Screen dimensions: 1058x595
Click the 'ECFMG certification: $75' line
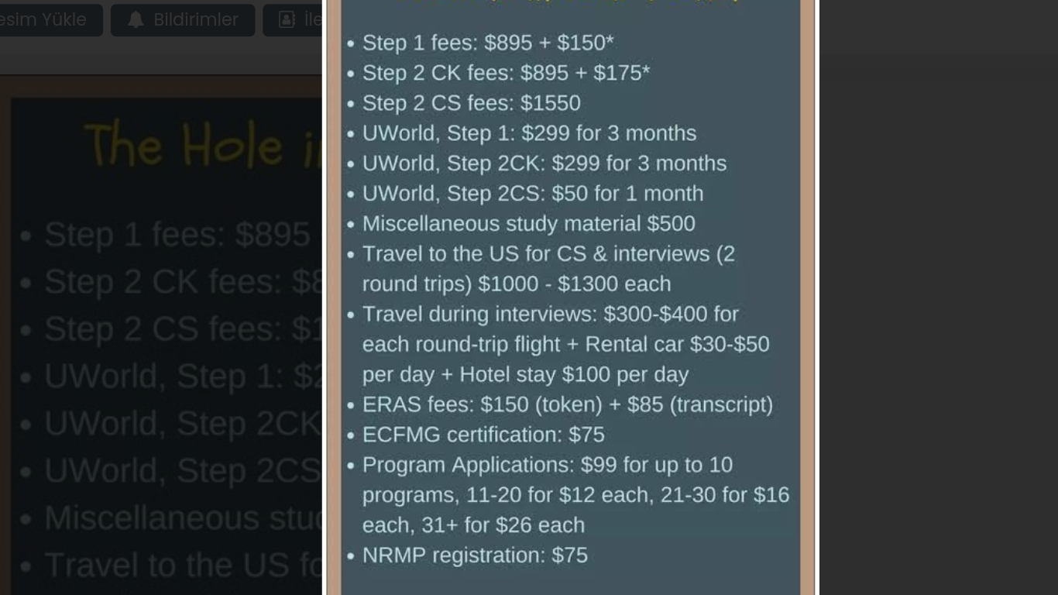click(483, 435)
